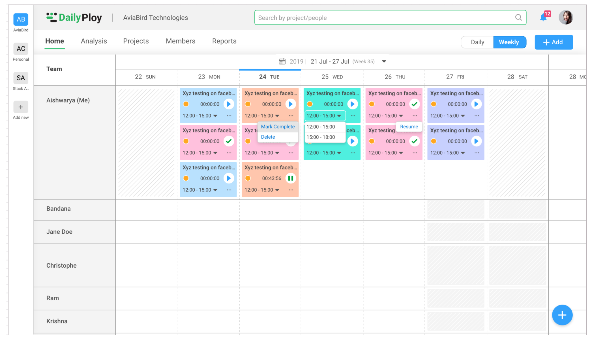Switch to Weekly view
Screen dimensions: 592x341
click(x=509, y=42)
